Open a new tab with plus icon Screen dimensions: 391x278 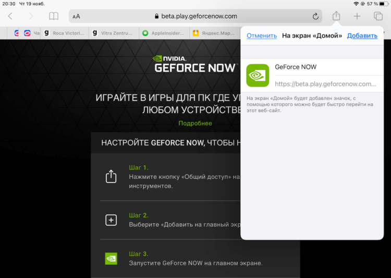pyautogui.click(x=357, y=16)
